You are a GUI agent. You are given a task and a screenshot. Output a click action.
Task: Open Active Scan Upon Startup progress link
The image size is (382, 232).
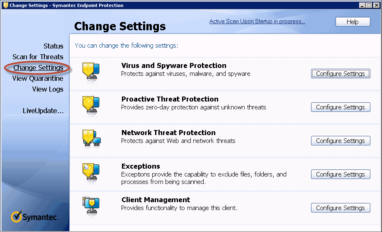click(x=257, y=21)
